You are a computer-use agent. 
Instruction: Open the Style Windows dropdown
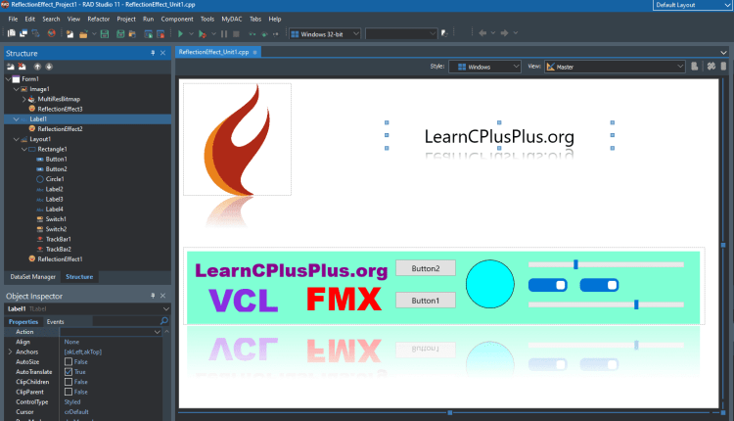[485, 67]
